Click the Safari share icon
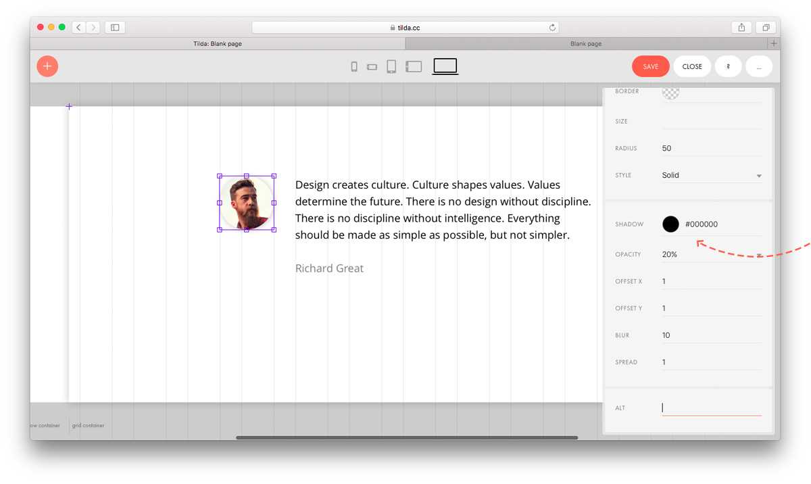The width and height of the screenshot is (811, 484). point(741,28)
